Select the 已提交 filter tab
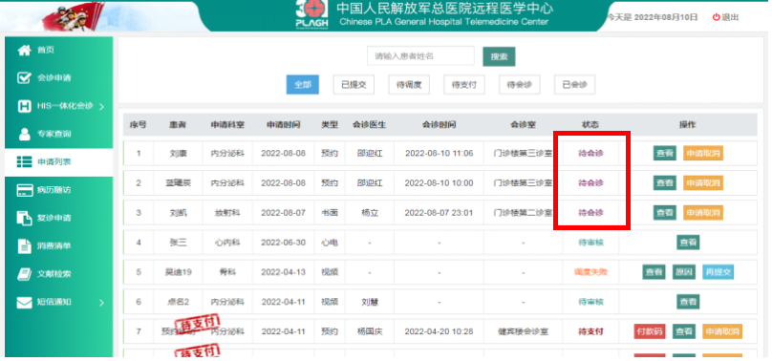772x361 pixels. click(354, 85)
